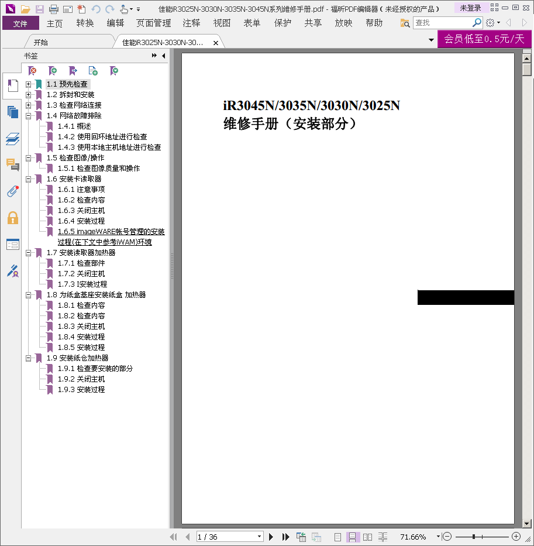Screen dimensions: 534x546
Task: Click the zoom out minus button
Action: [x=447, y=537]
